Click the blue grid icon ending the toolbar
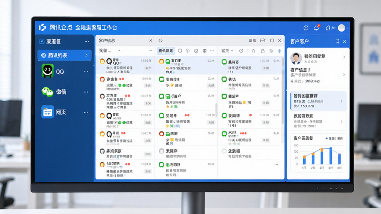Image resolution: width=381 pixels, height=214 pixels. (279, 51)
